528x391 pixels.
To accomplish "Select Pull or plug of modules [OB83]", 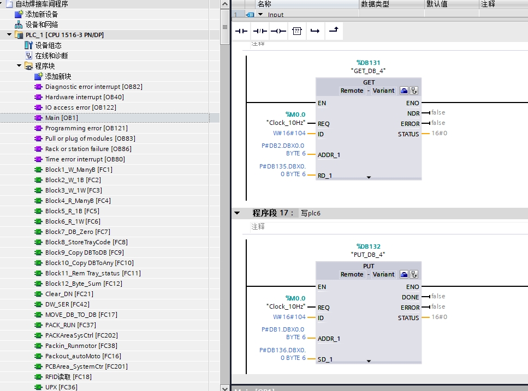I will click(x=90, y=139).
